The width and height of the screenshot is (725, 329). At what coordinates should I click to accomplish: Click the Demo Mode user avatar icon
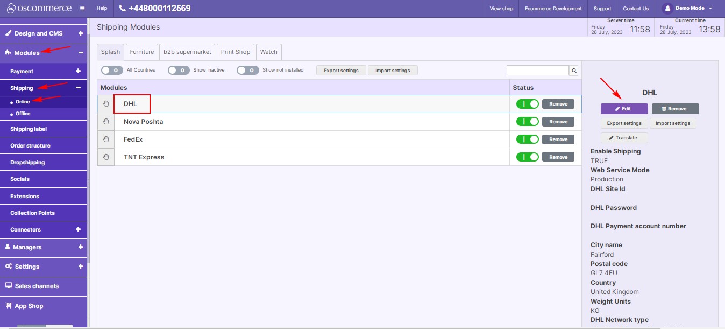667,9
